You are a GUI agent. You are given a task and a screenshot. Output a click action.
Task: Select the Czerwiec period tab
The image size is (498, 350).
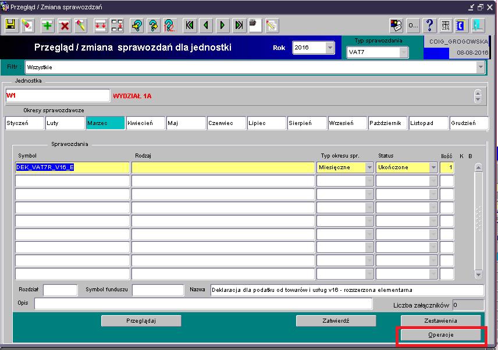pos(226,123)
